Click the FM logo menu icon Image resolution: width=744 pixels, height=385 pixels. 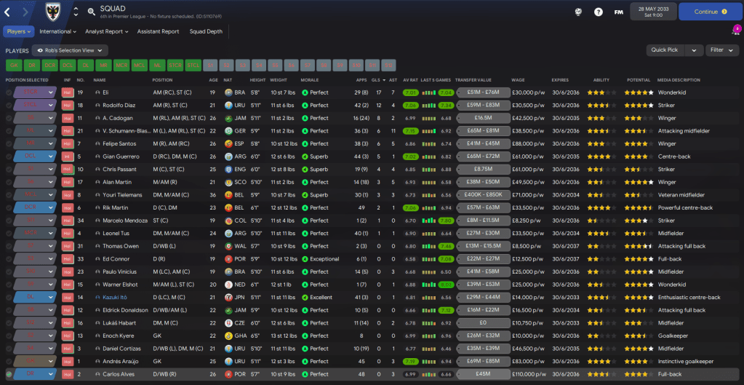pyautogui.click(x=619, y=12)
